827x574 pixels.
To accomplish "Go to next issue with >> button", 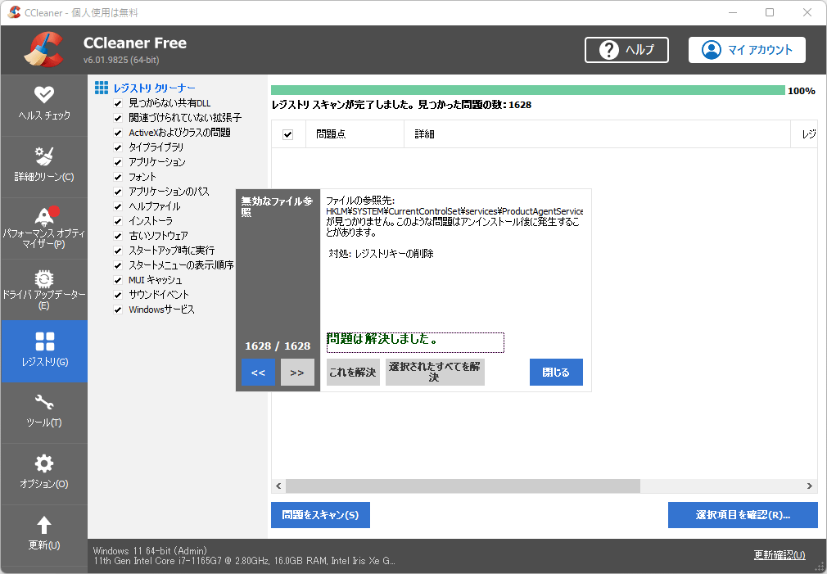I will (x=297, y=373).
